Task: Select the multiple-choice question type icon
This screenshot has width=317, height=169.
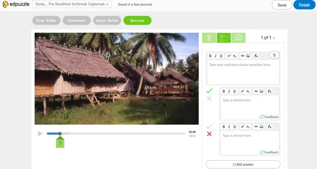Action: 224,38
